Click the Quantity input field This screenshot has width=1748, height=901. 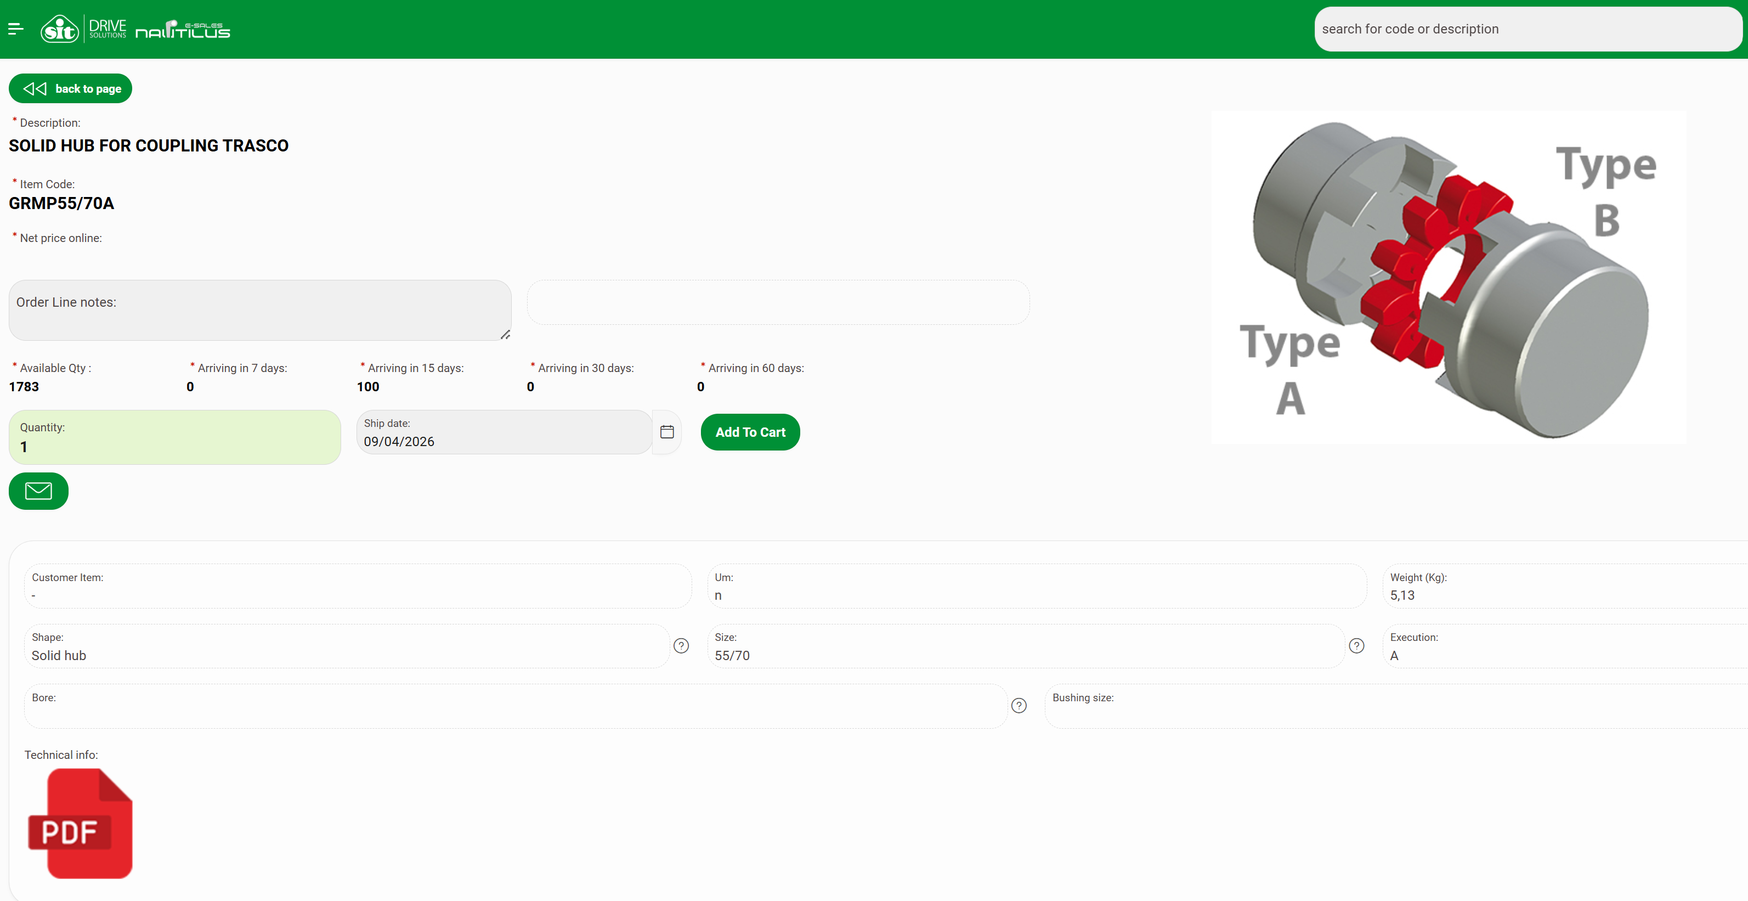click(x=174, y=446)
